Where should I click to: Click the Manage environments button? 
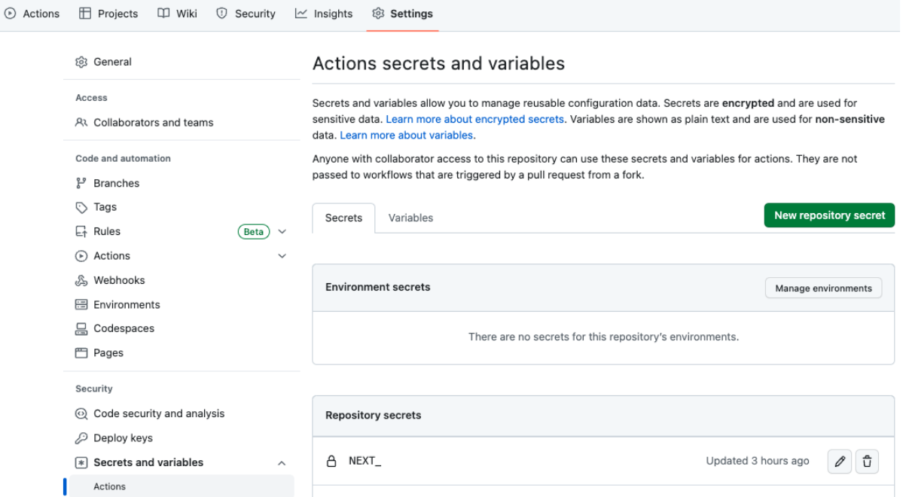point(823,288)
